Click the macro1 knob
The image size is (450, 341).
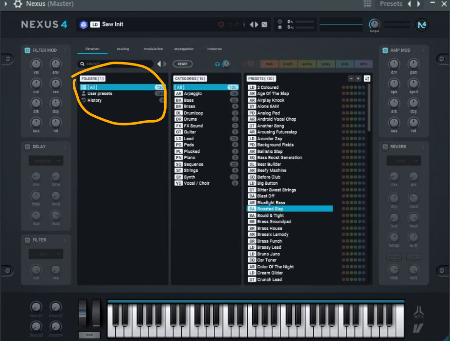coord(36,307)
